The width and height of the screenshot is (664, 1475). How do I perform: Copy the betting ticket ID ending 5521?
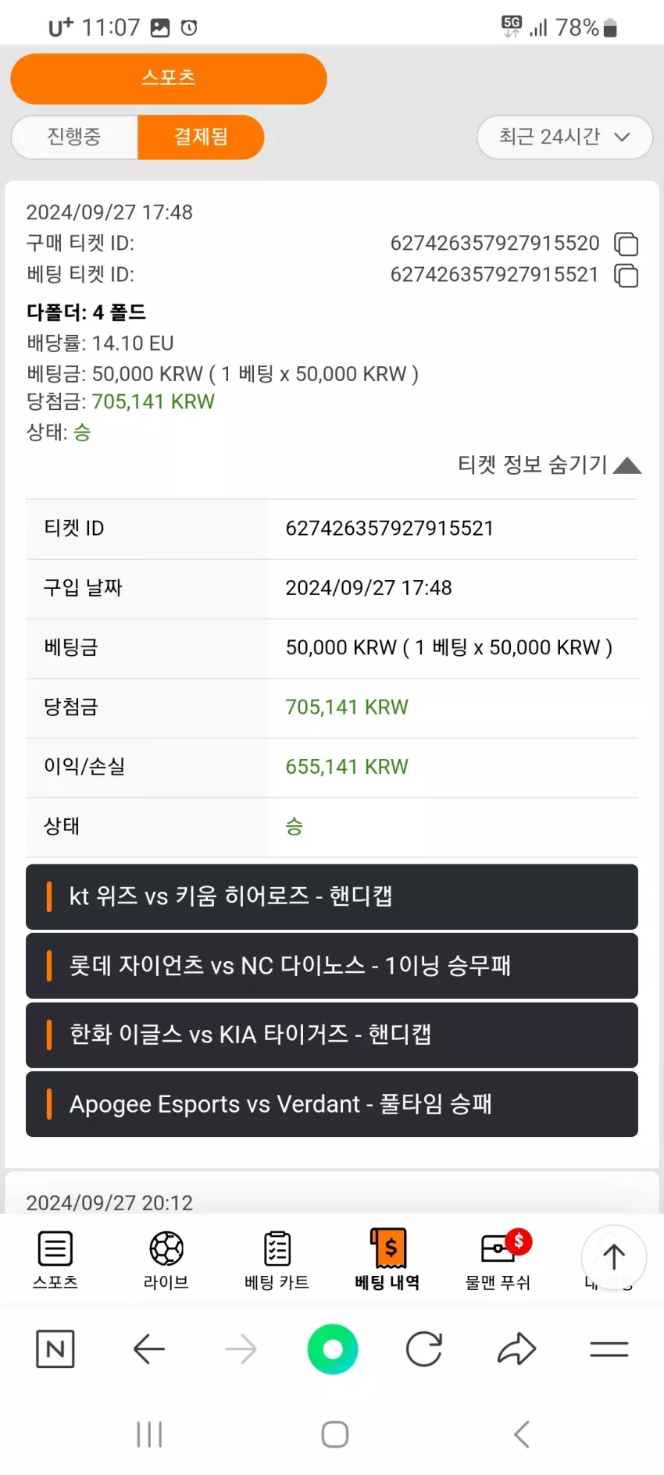click(626, 276)
